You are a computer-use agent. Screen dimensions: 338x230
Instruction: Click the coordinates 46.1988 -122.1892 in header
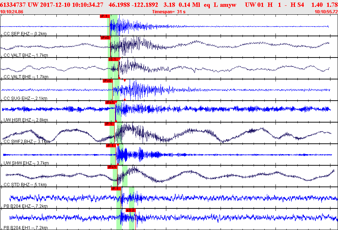[133, 5]
